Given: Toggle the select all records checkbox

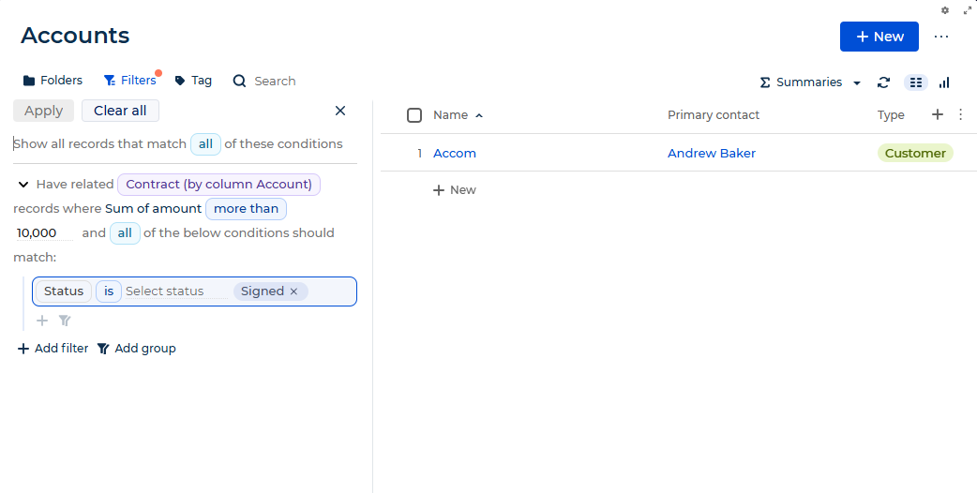Looking at the screenshot, I should pos(414,115).
